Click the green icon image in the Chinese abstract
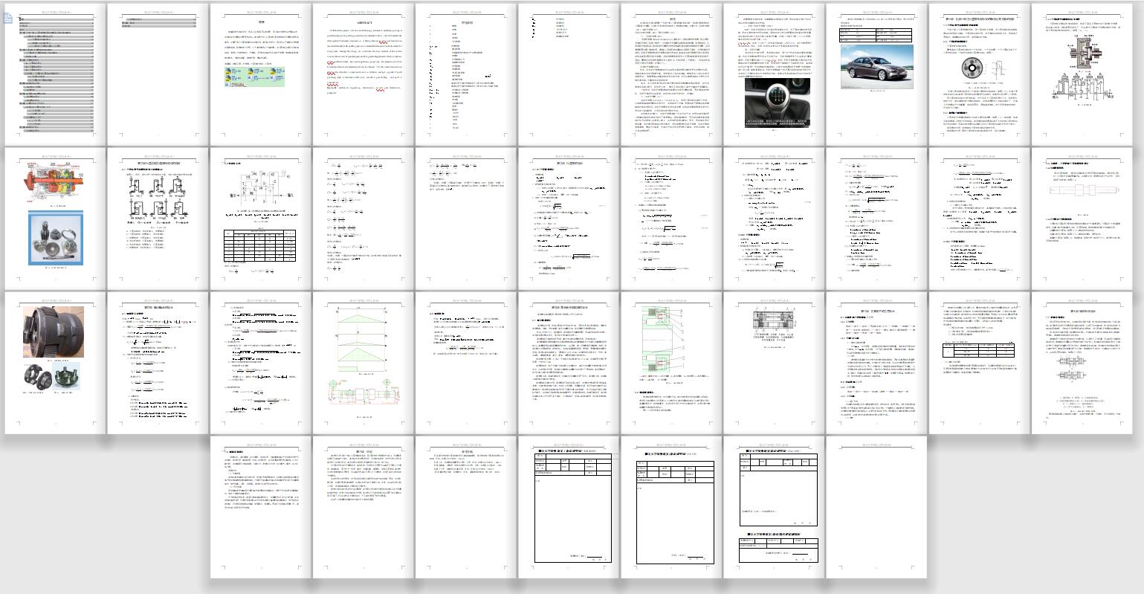Screen dimensions: 1144x594 pyautogui.click(x=256, y=77)
